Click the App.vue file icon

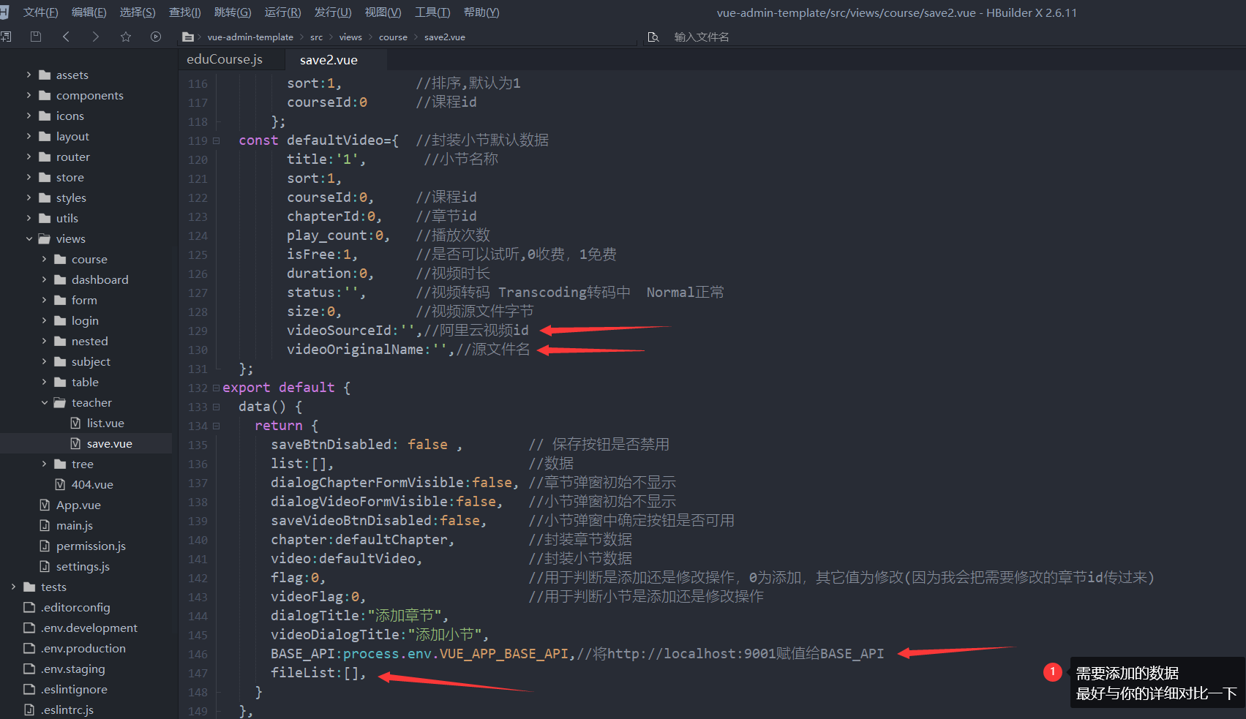[x=45, y=505]
